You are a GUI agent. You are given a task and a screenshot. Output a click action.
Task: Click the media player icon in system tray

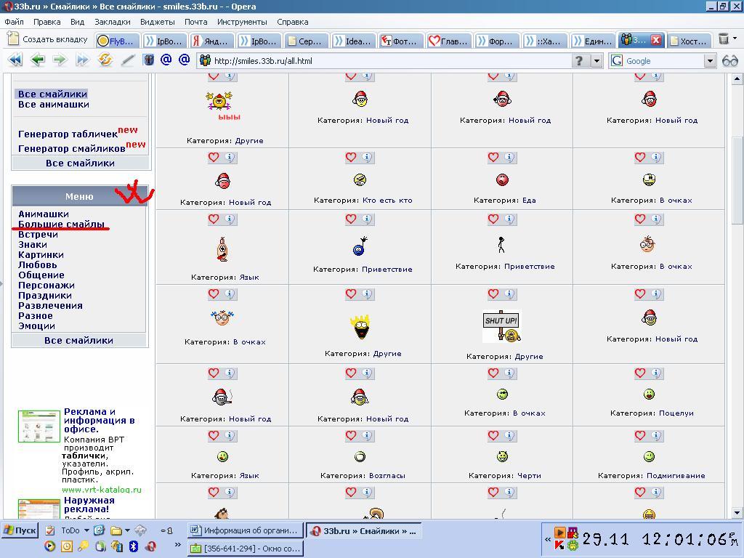pos(560,531)
